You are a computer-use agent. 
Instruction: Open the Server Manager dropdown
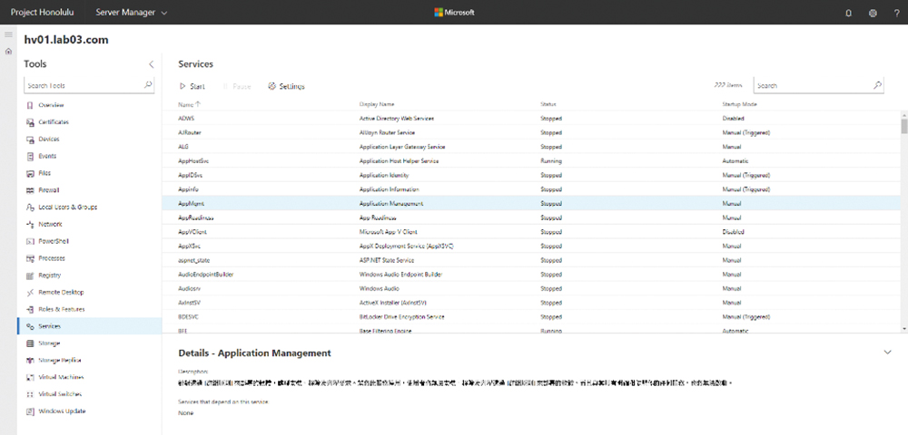click(132, 12)
